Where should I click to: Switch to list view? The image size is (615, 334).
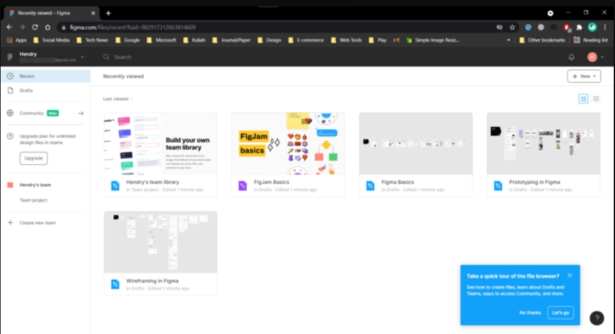(596, 99)
